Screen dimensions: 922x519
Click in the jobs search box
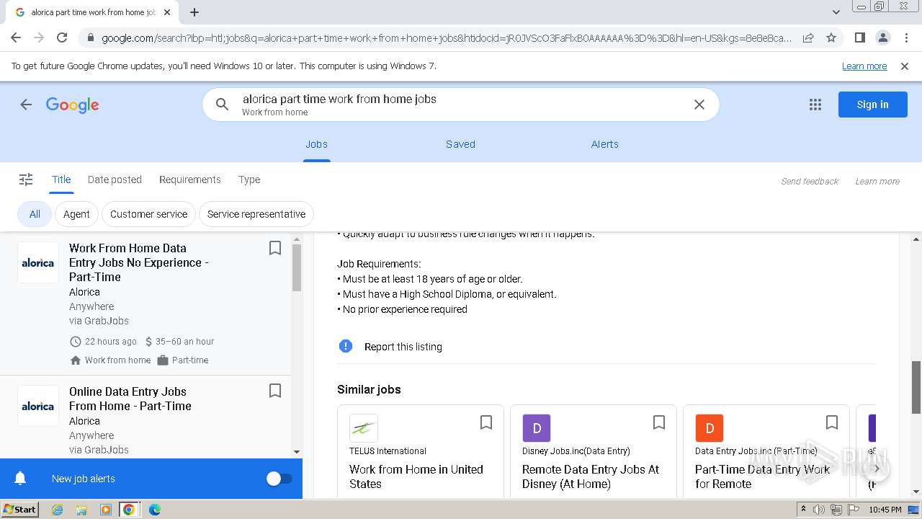click(x=461, y=105)
